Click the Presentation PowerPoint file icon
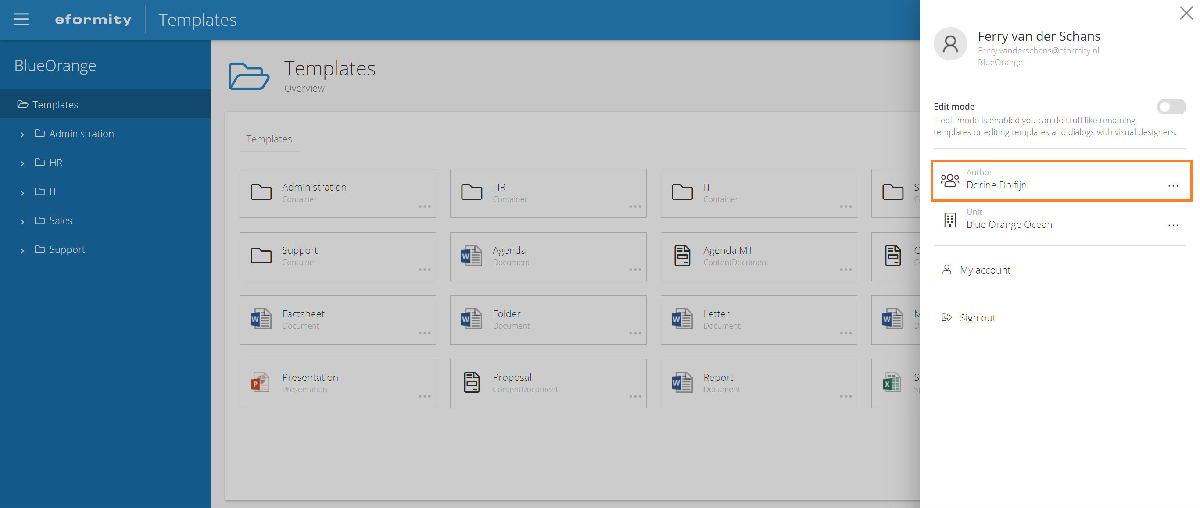The width and height of the screenshot is (1200, 508). point(261,382)
